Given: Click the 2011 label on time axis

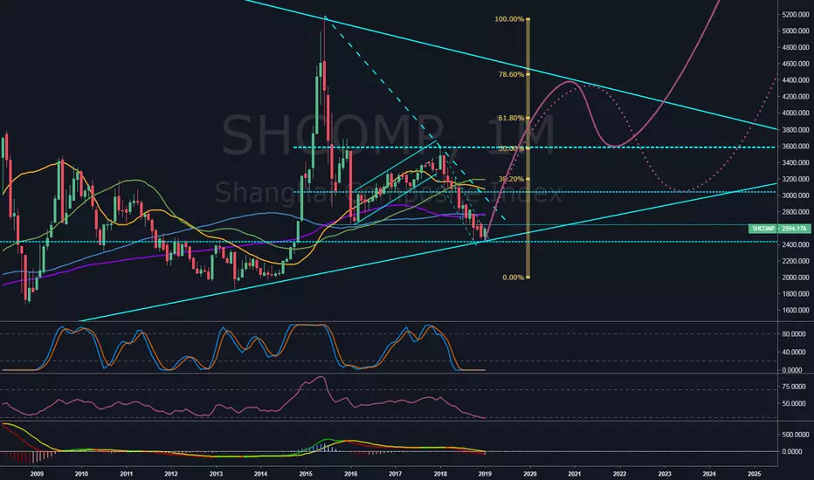Looking at the screenshot, I should 126,474.
